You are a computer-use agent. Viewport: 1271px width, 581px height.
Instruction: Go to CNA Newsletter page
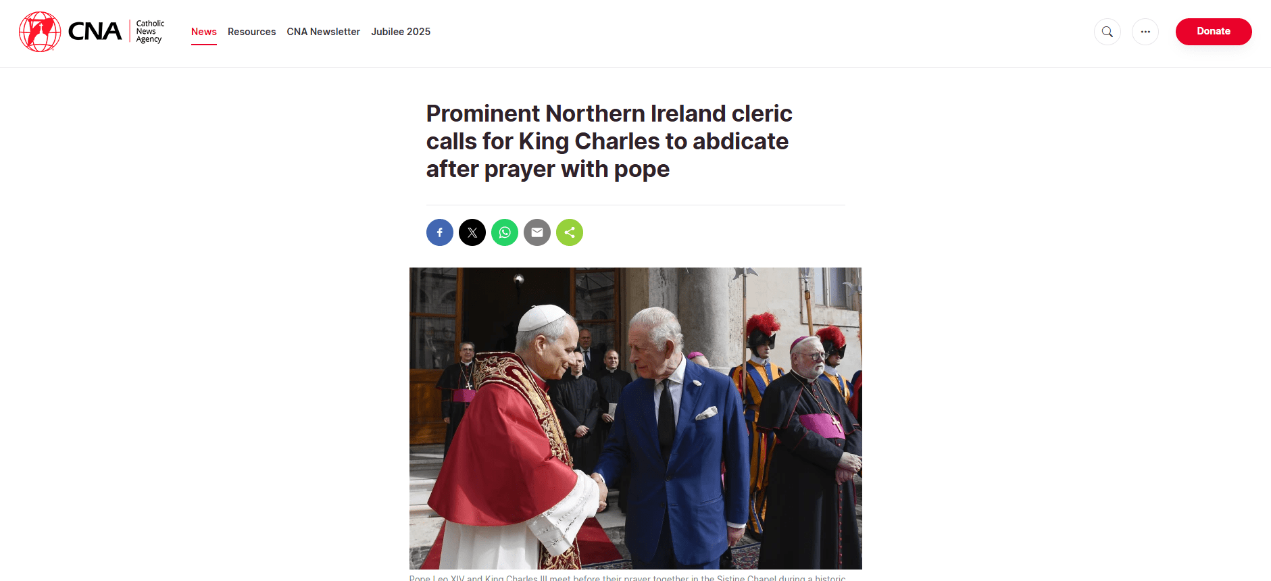pyautogui.click(x=324, y=32)
